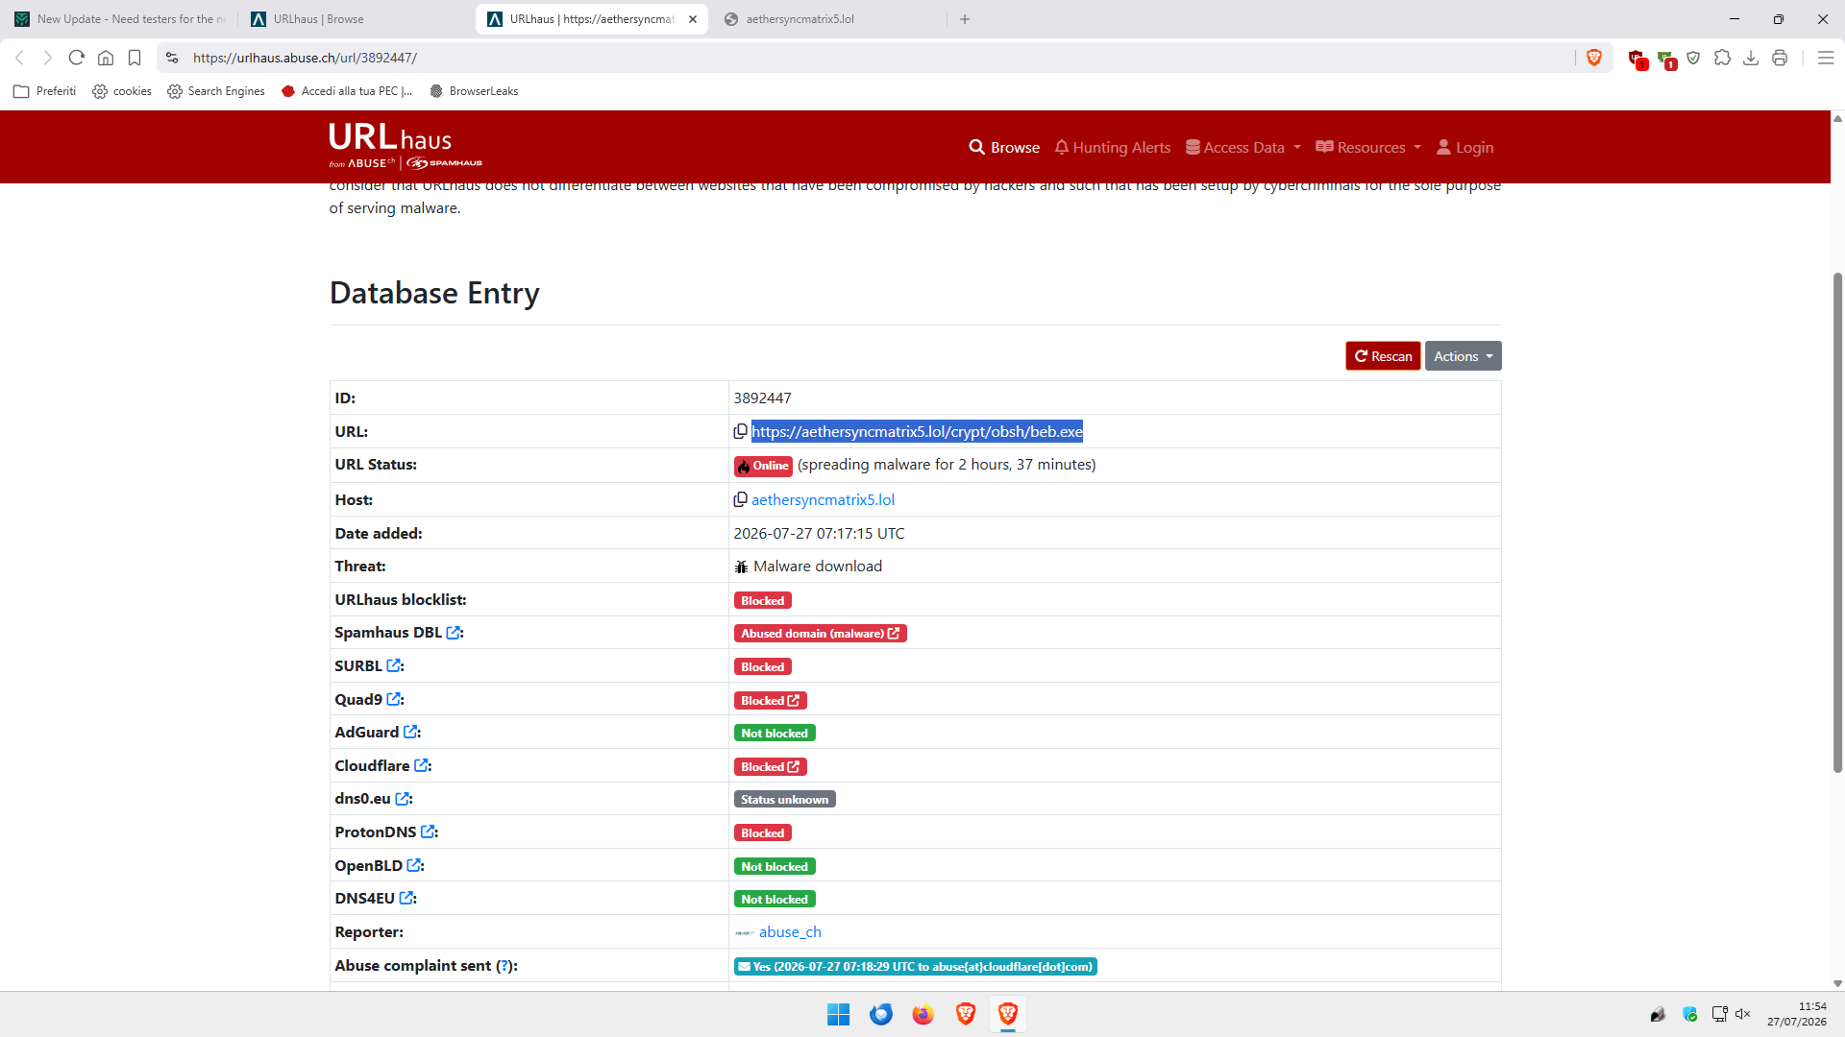Viewport: 1845px width, 1037px height.
Task: Click the page vertical scrollbar thumb
Action: 1837,522
